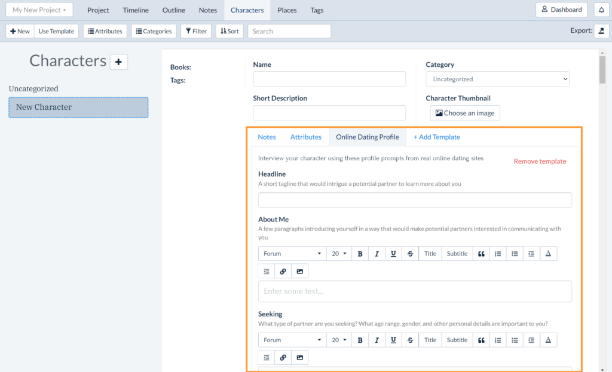The image size is (612, 372).
Task: Open the text color picker
Action: click(x=548, y=253)
